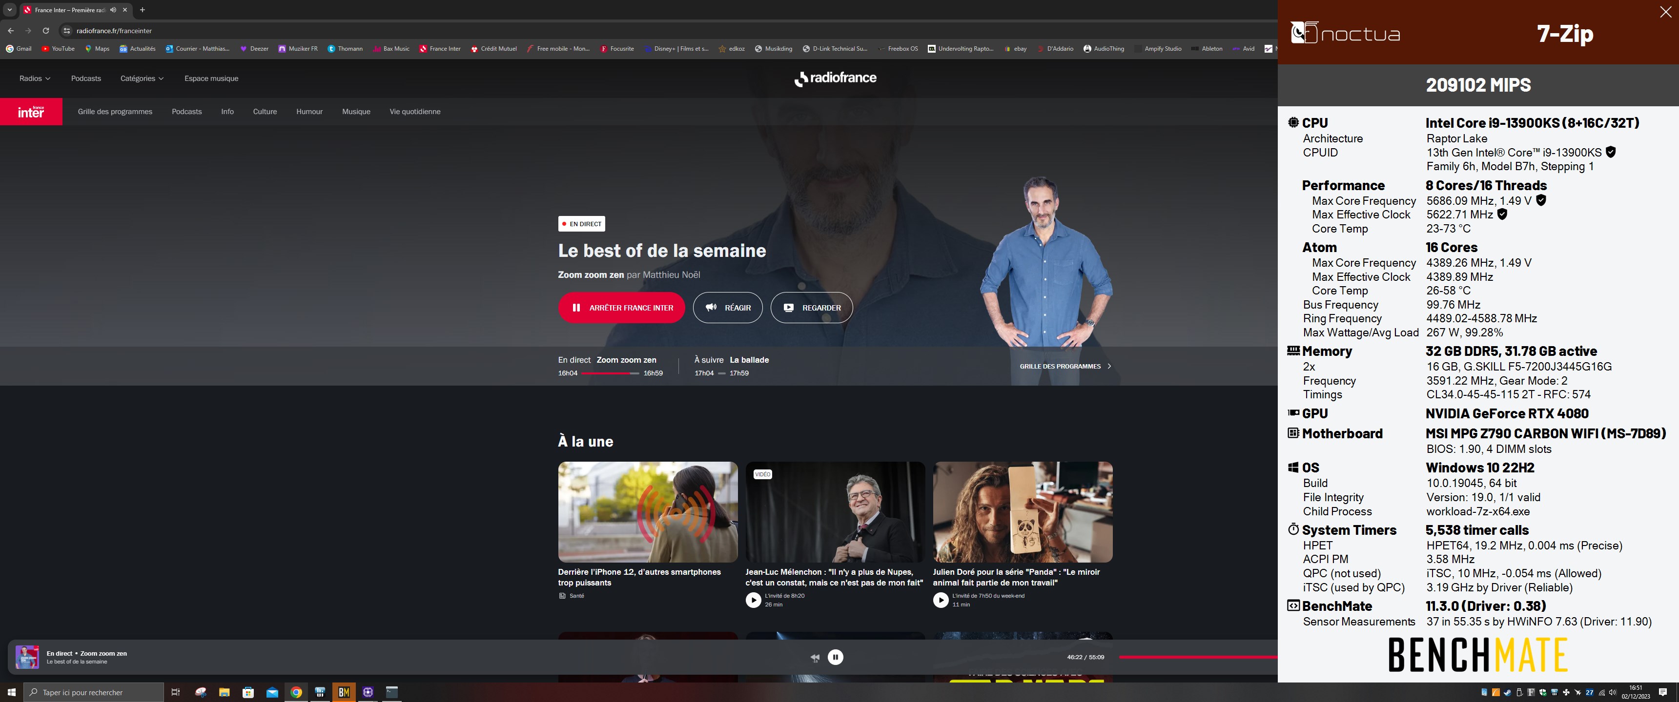This screenshot has width=1679, height=702.
Task: Open the notification center icon
Action: 1663,692
